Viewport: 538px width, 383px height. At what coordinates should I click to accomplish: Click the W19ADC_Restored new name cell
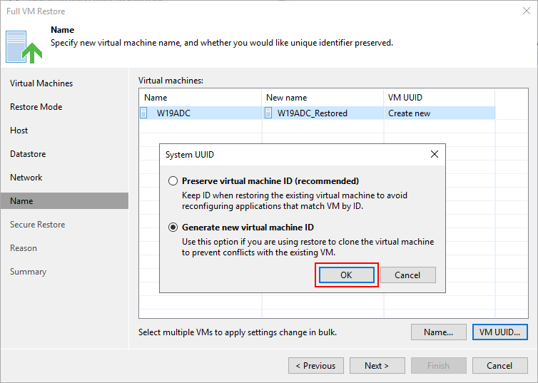click(x=323, y=113)
